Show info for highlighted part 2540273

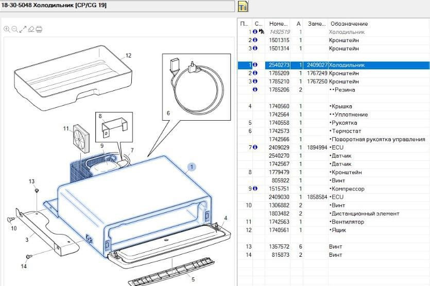[x=254, y=65]
